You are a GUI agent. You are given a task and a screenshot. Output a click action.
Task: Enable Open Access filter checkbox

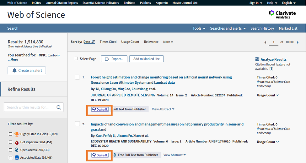(x=11, y=150)
